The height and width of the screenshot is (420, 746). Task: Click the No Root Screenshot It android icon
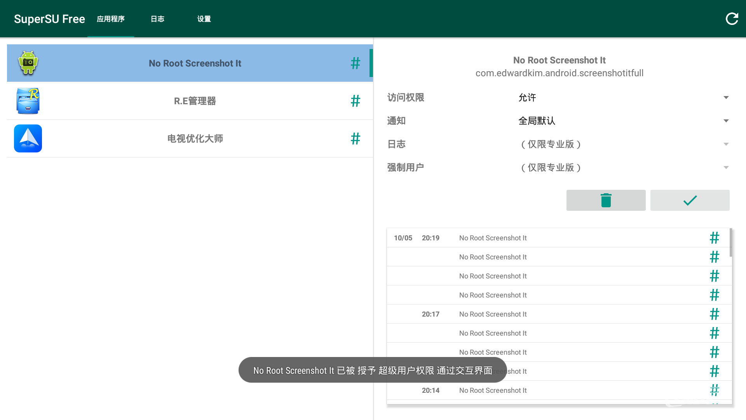tap(28, 63)
